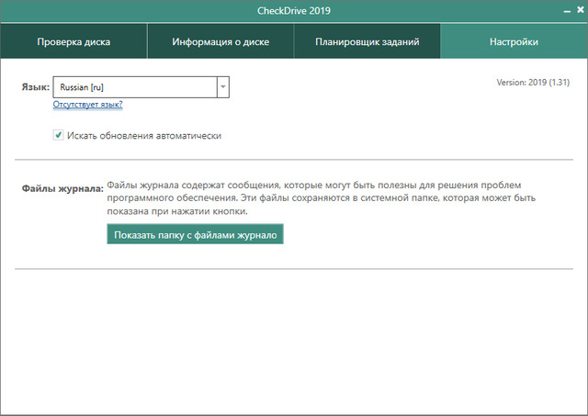588x416 pixels.
Task: Click the Язык: label
Action: pos(35,87)
